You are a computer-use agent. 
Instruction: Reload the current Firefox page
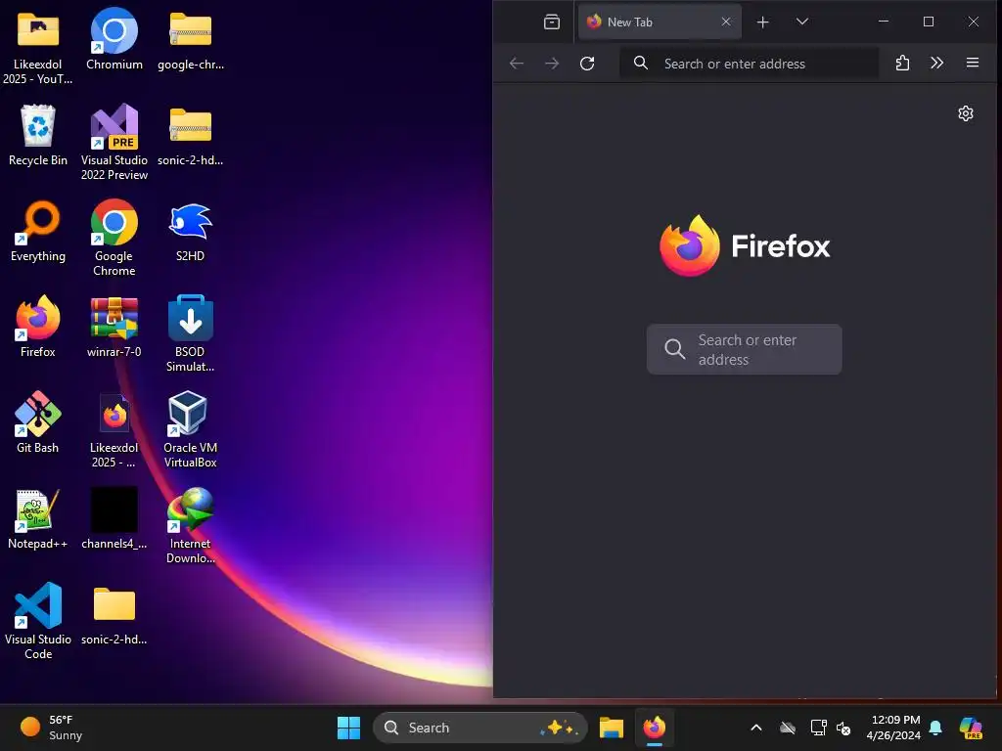click(x=587, y=64)
